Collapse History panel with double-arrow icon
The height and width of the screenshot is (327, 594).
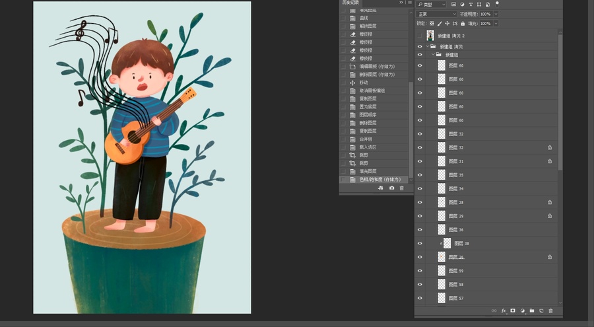click(x=401, y=2)
